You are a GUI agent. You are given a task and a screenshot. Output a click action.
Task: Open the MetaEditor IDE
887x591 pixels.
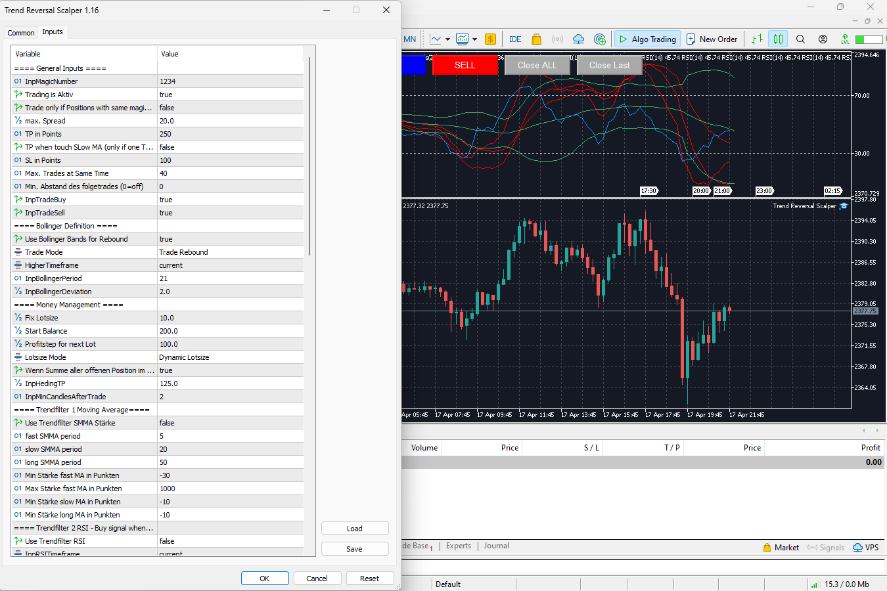click(x=515, y=39)
